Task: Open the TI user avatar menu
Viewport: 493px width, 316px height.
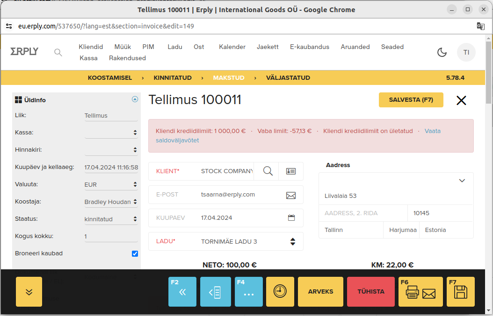Action: pos(466,52)
